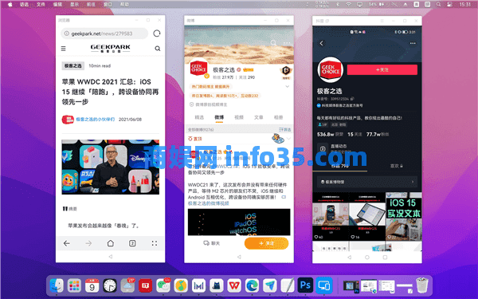The image size is (478, 299).
Task: Open the GeekPark hamburger menu
Action: pyautogui.click(x=64, y=49)
